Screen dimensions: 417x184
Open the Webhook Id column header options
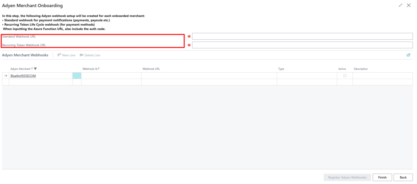tap(90, 69)
